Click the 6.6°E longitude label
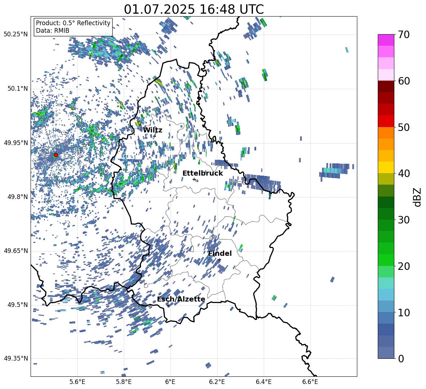426x389 pixels. coord(310,382)
